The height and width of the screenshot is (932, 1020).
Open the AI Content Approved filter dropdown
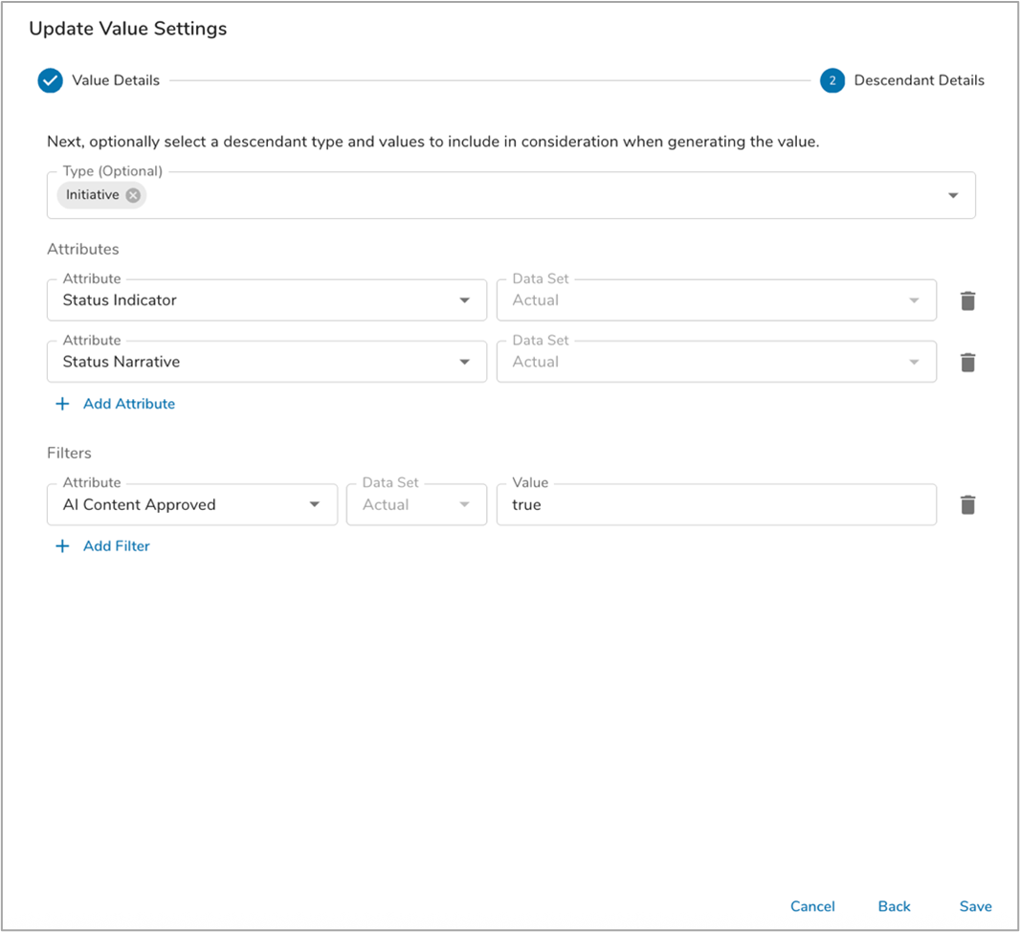pyautogui.click(x=314, y=504)
